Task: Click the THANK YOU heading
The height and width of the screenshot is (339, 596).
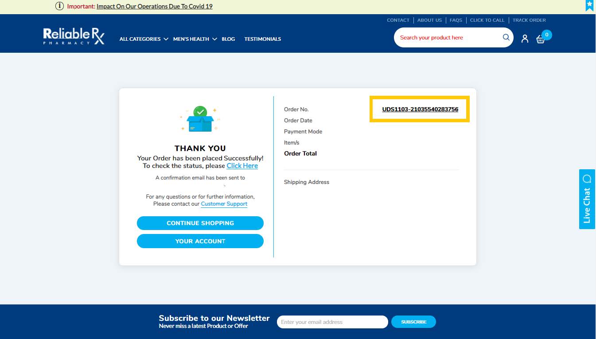Action: (x=200, y=148)
